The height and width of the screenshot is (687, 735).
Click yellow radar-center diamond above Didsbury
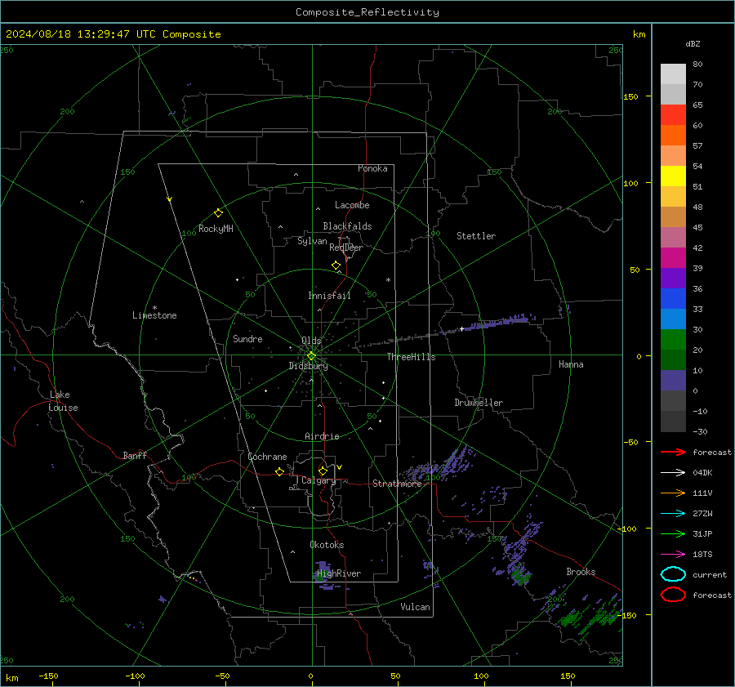click(311, 356)
